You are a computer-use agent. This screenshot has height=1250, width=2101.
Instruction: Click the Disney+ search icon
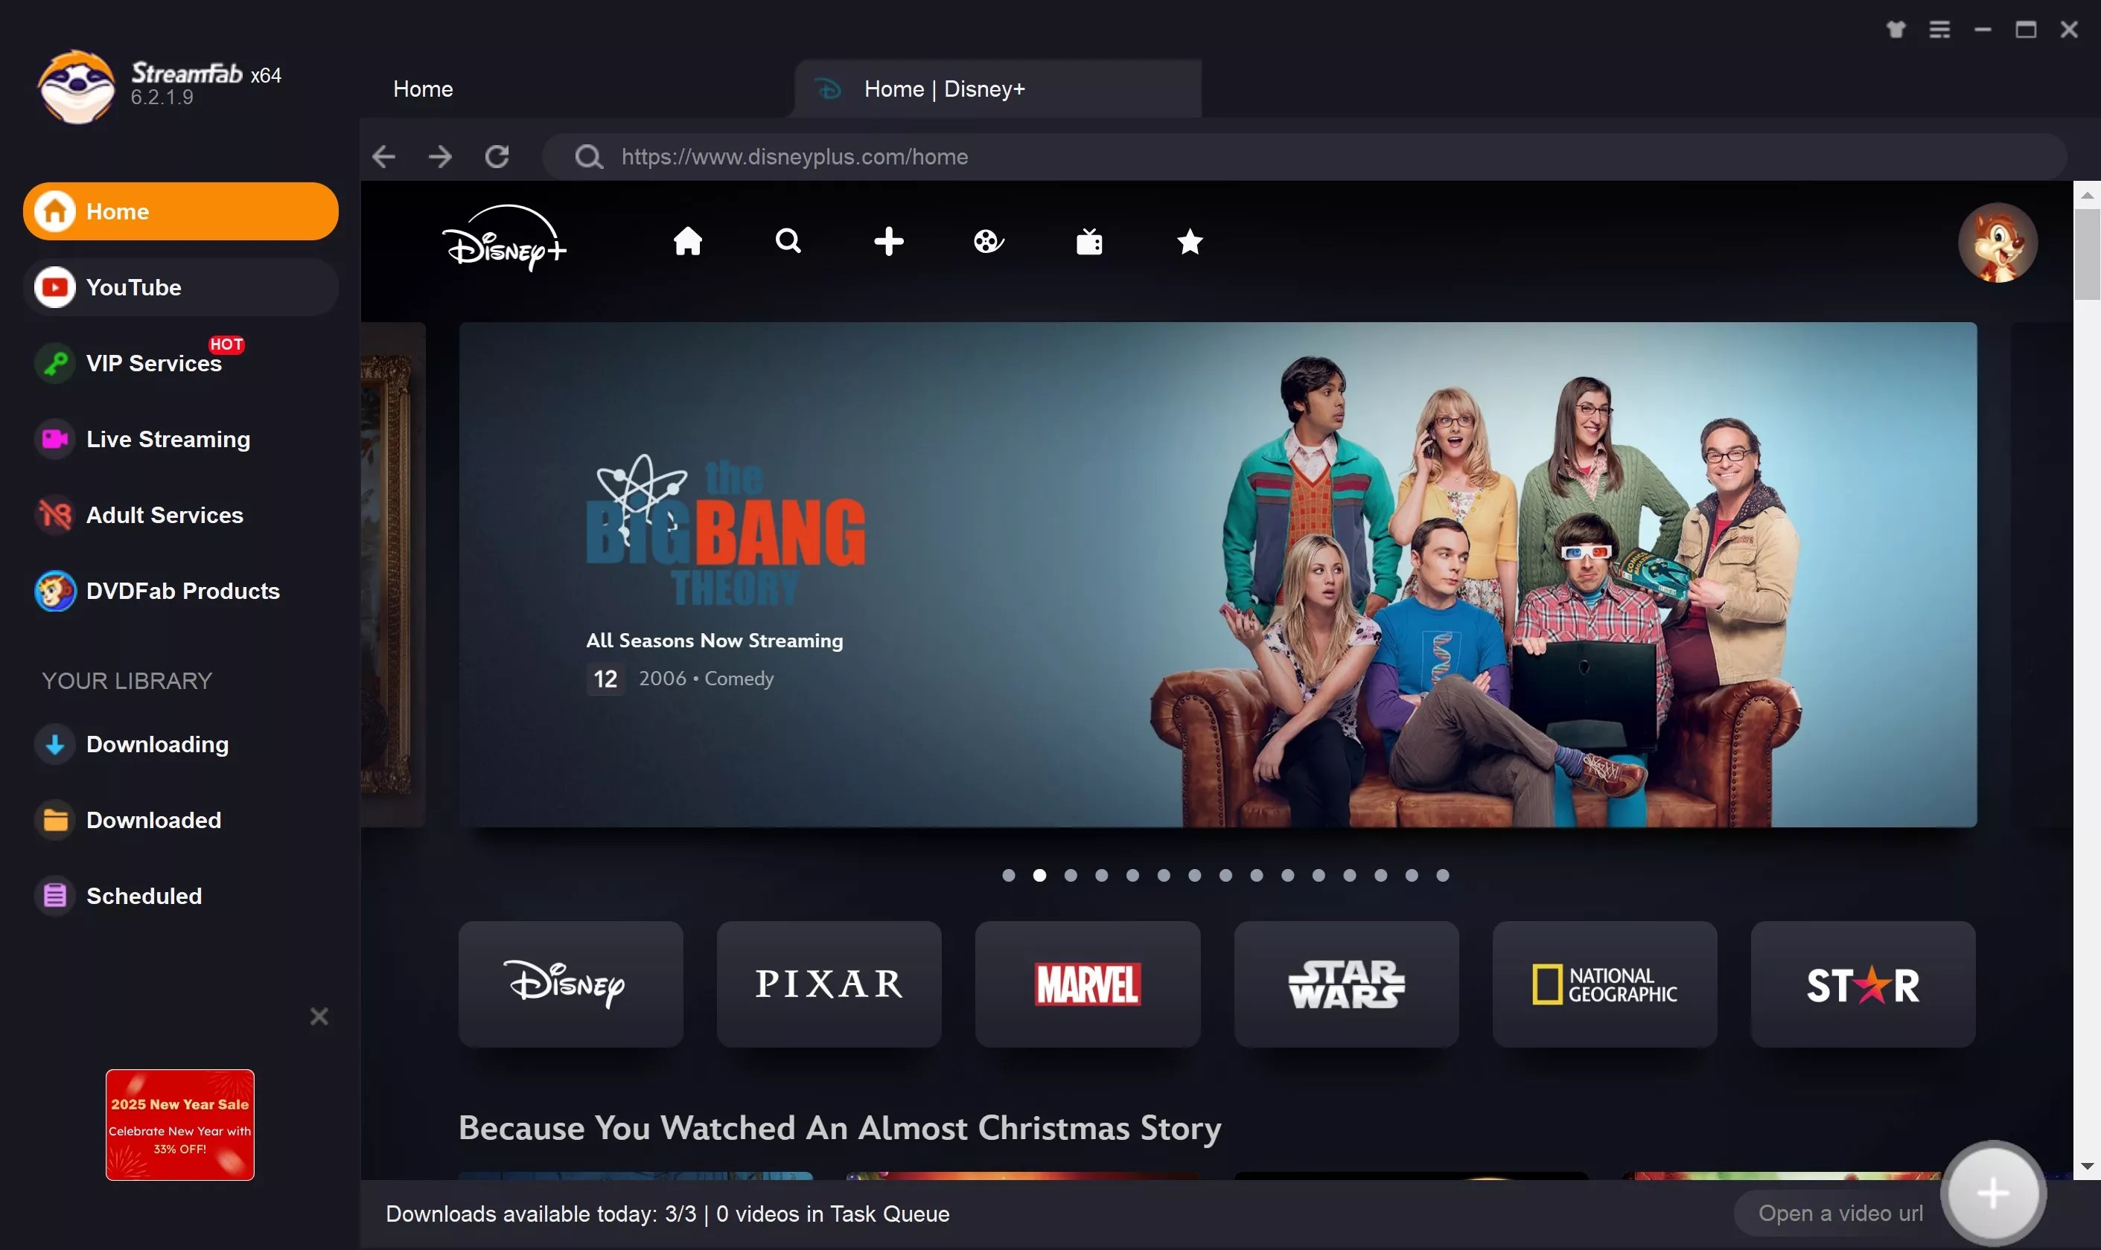click(x=786, y=240)
